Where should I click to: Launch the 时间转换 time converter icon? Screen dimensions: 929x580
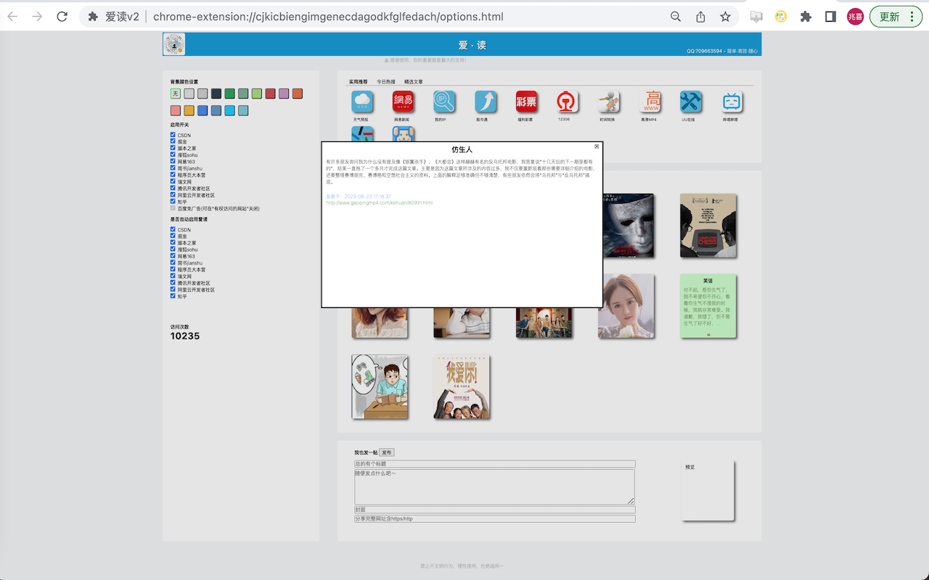pos(608,101)
